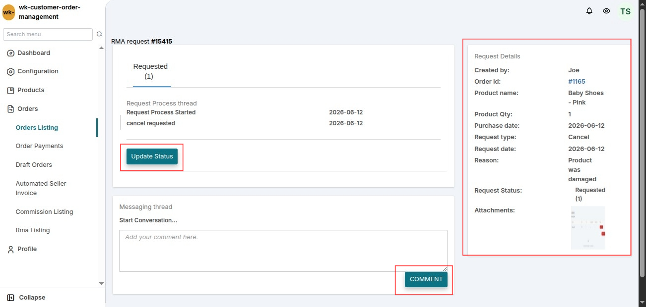Click the Update Status button
This screenshot has width=646, height=307.
pos(152,156)
